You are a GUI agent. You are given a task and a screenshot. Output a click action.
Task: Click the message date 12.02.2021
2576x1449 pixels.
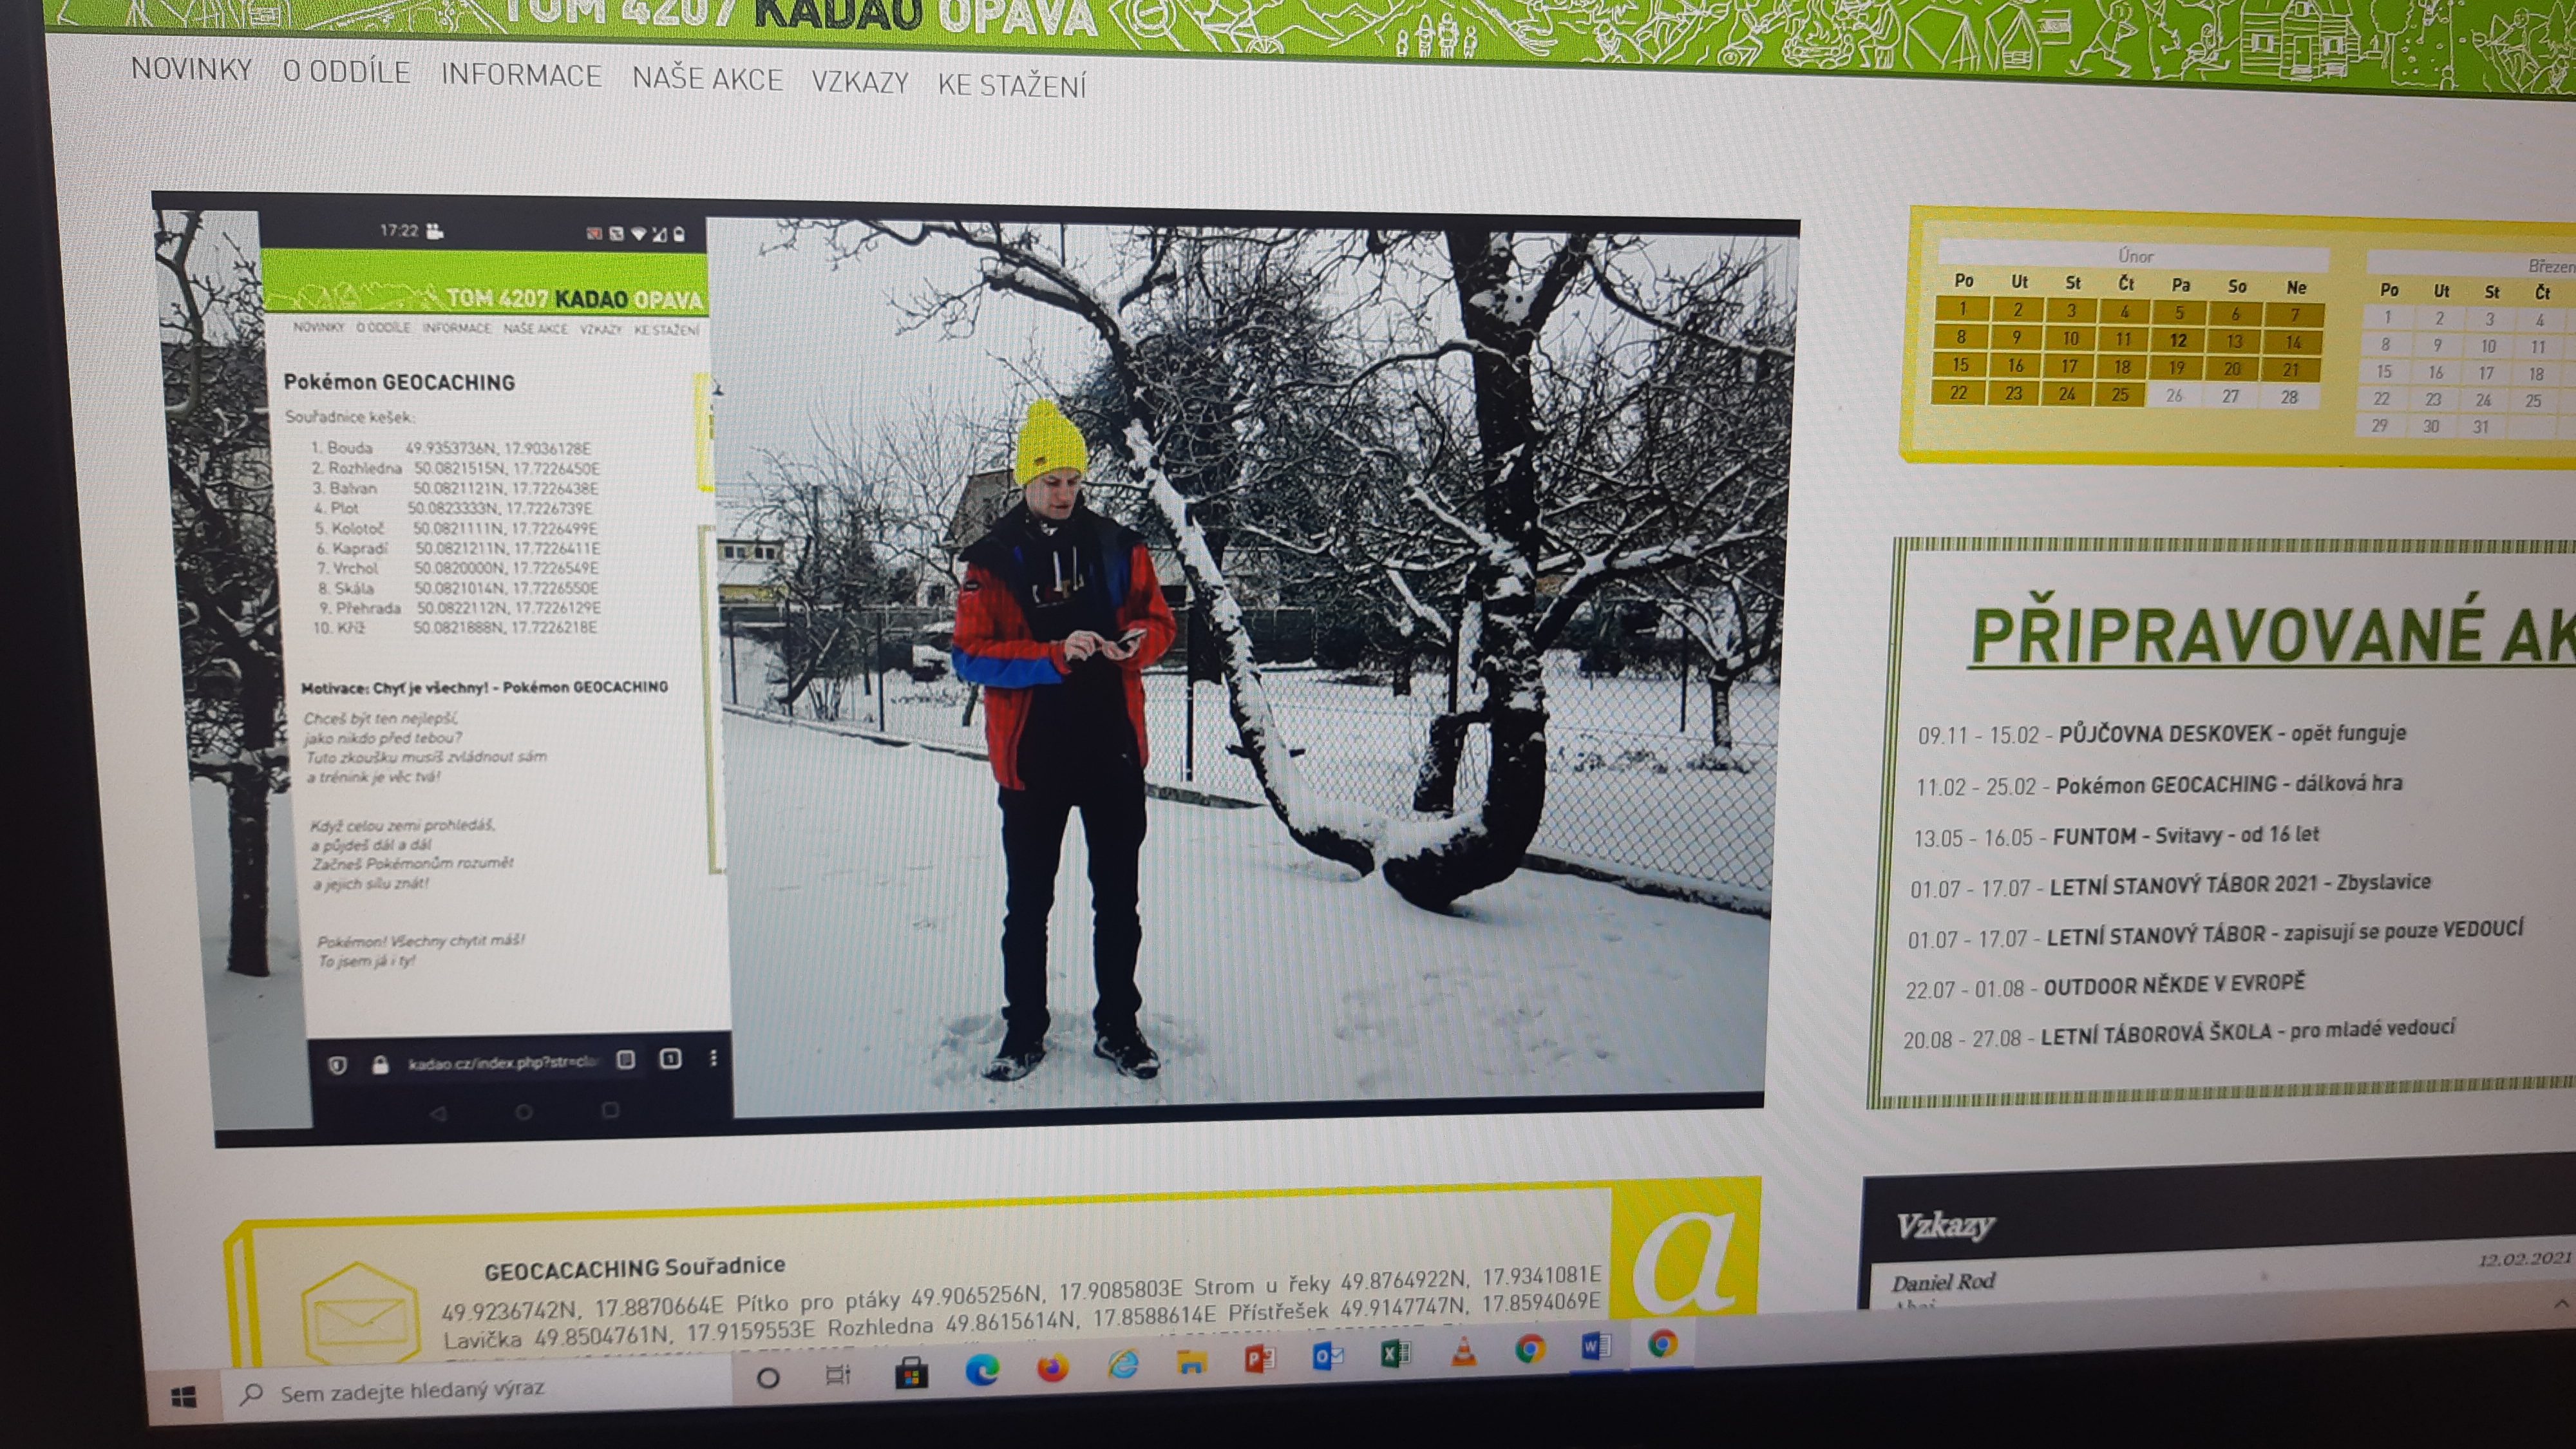point(2524,1259)
